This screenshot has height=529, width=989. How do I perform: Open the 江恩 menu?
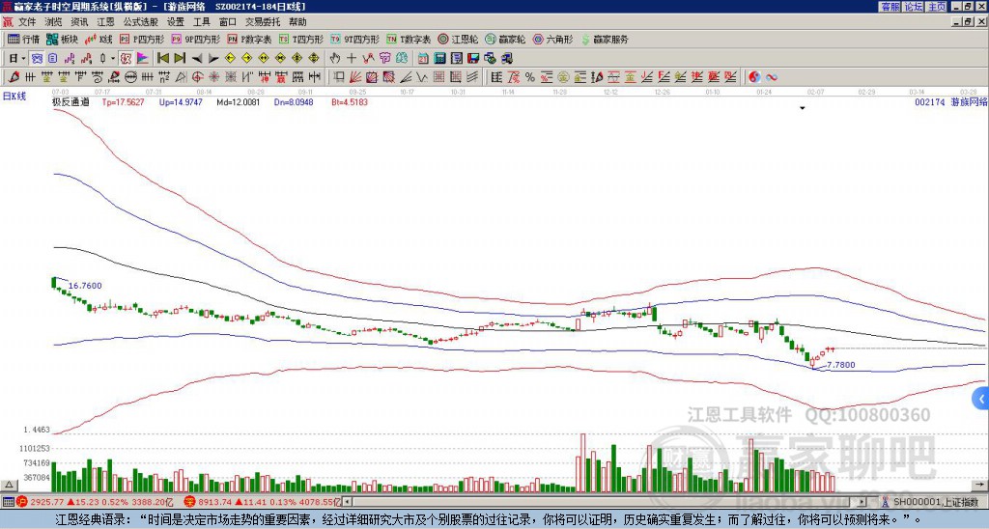[105, 22]
